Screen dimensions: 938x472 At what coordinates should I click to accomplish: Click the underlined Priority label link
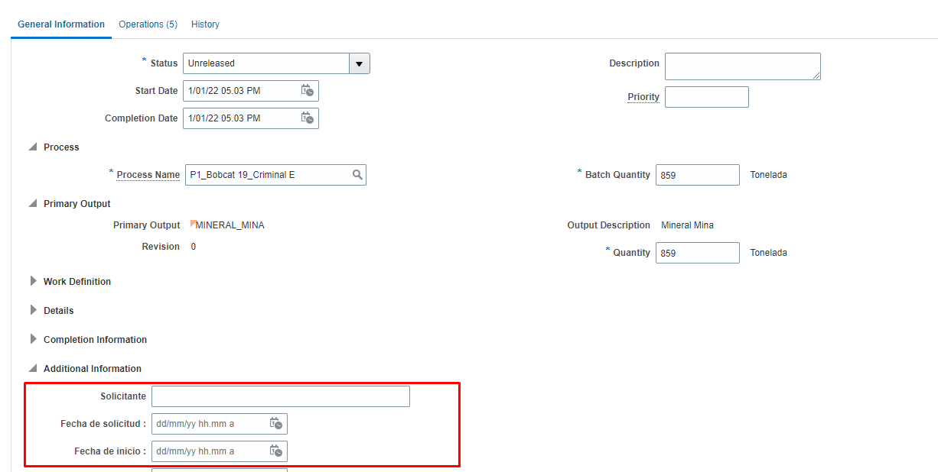[643, 97]
